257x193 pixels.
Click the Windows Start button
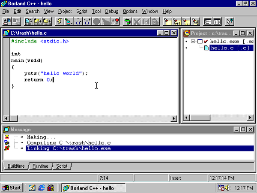(12, 188)
